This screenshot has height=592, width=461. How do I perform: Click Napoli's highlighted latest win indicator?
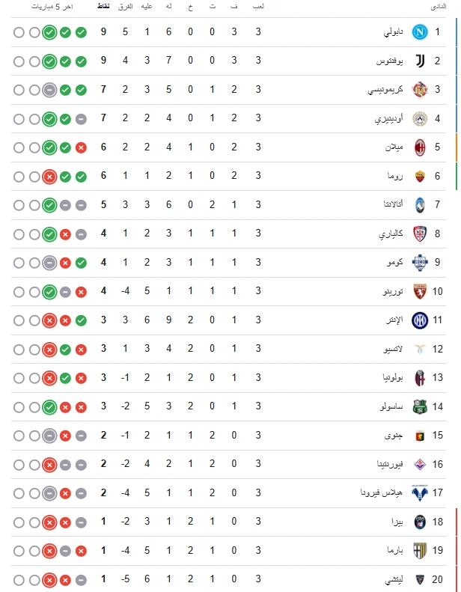click(49, 32)
